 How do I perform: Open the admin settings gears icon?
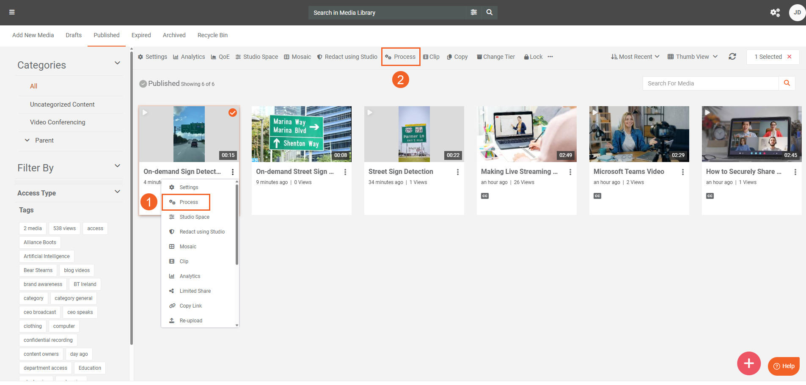775,12
